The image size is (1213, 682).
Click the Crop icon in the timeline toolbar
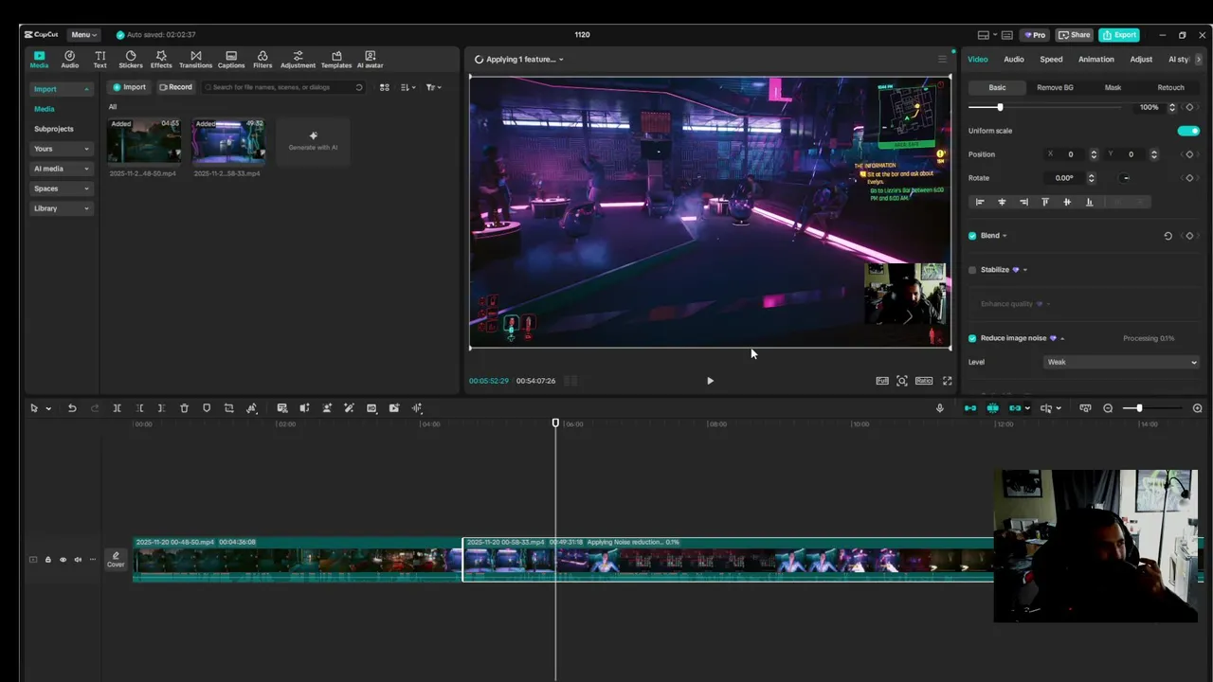coord(228,408)
